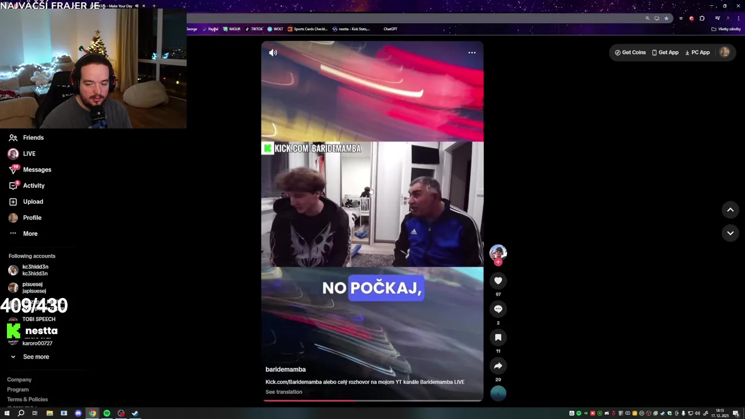The height and width of the screenshot is (419, 745).
Task: Like the video with the heart icon
Action: pyautogui.click(x=498, y=280)
